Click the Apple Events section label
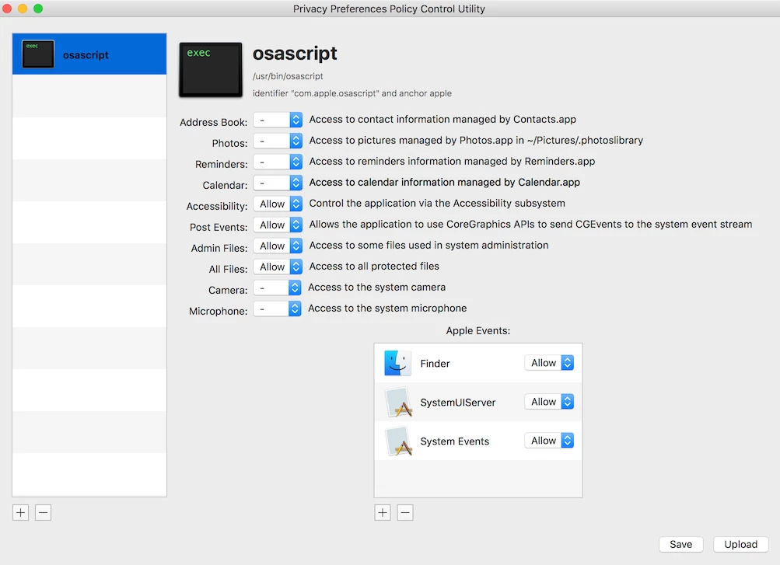The height and width of the screenshot is (565, 780). [x=478, y=330]
